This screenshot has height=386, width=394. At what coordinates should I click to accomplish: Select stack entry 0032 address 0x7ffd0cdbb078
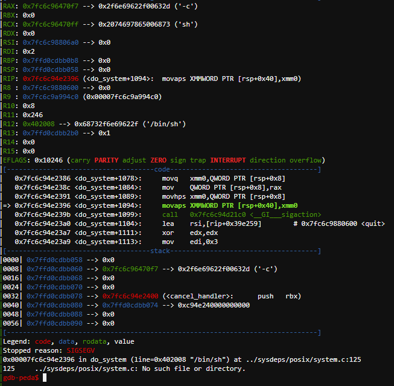point(54,296)
